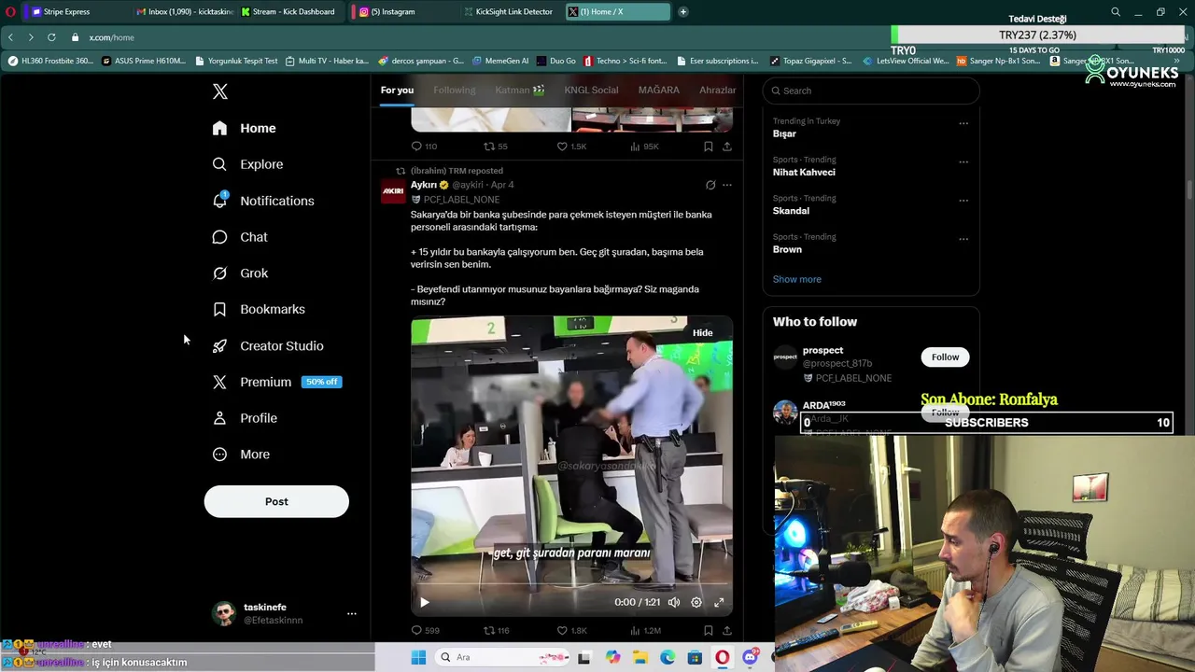Open taskinefe account options menu
This screenshot has height=672, width=1195.
click(352, 613)
